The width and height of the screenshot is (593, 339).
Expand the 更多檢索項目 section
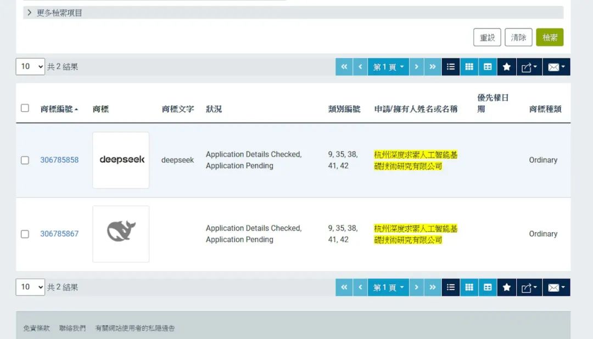click(293, 13)
